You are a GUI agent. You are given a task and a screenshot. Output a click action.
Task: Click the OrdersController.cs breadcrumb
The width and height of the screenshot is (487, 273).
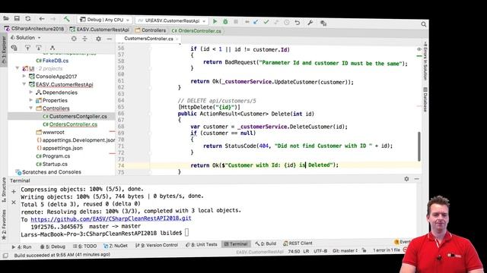[x=196, y=31]
